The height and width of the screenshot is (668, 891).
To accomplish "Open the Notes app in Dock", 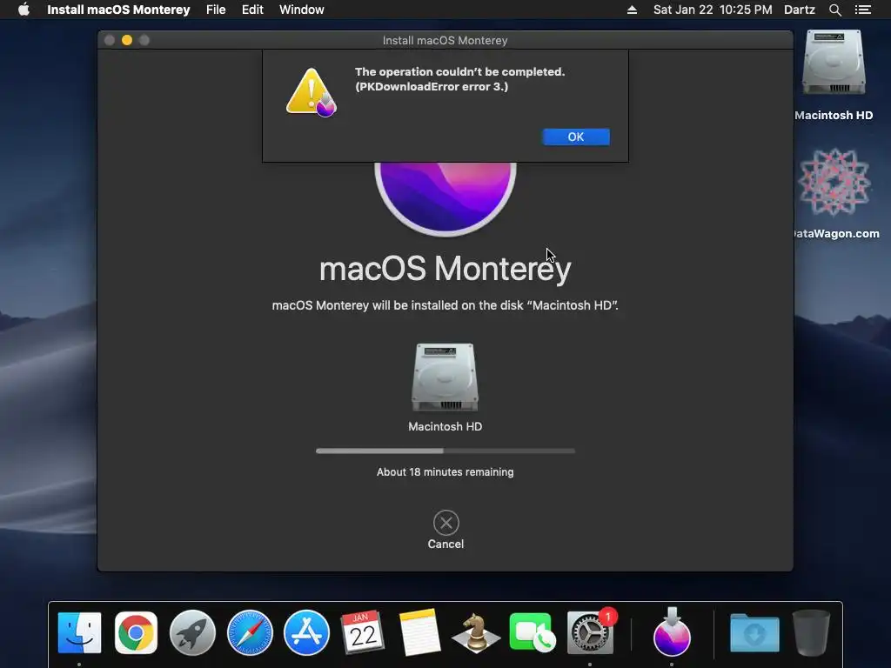I will tap(419, 632).
